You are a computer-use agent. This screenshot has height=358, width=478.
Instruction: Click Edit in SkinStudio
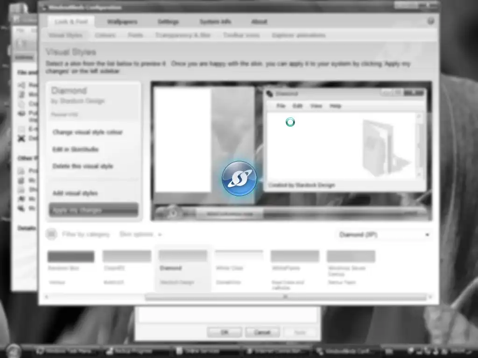(x=75, y=149)
